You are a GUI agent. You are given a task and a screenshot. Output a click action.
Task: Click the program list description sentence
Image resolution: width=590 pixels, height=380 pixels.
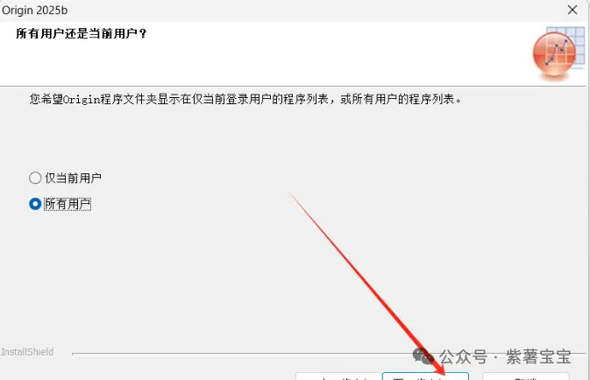245,99
